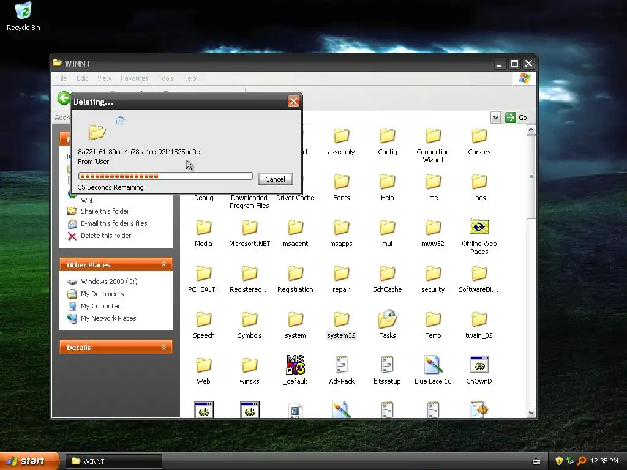Open My Computer in Other Places
Screen dimensions: 627x470
[100, 306]
